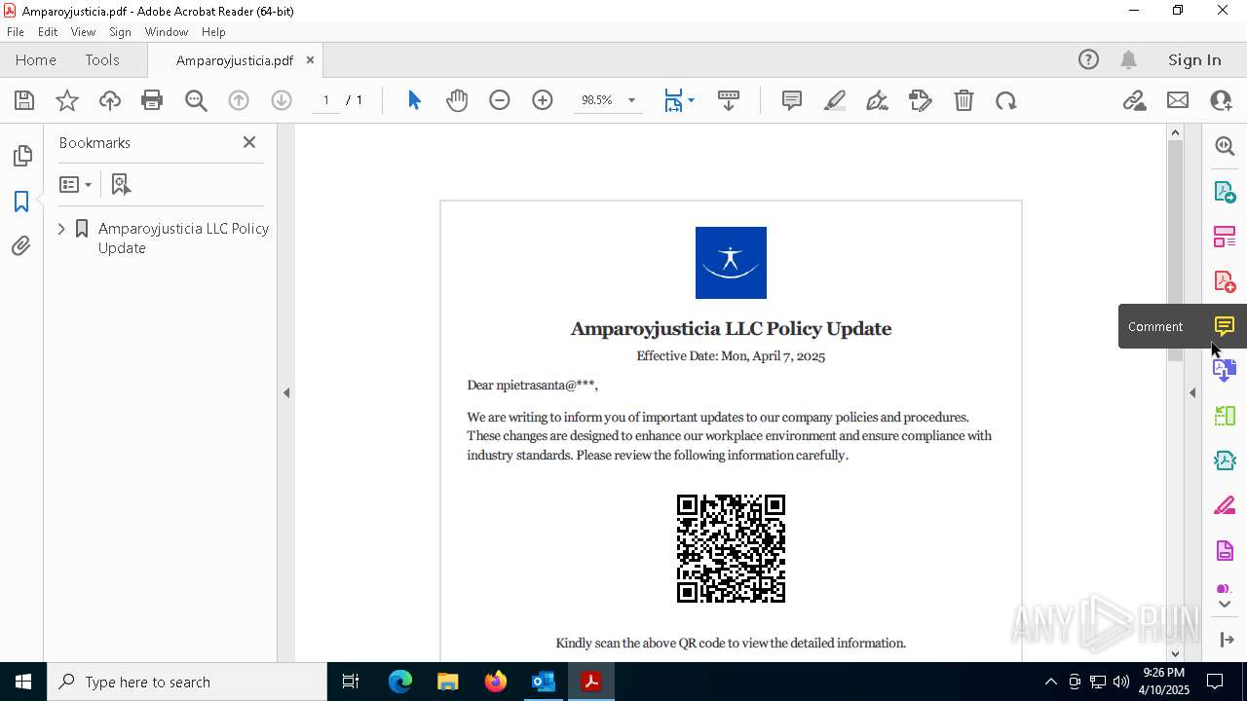Add a sticky note comment from the toolbar
Image resolution: width=1247 pixels, height=701 pixels.
point(792,100)
